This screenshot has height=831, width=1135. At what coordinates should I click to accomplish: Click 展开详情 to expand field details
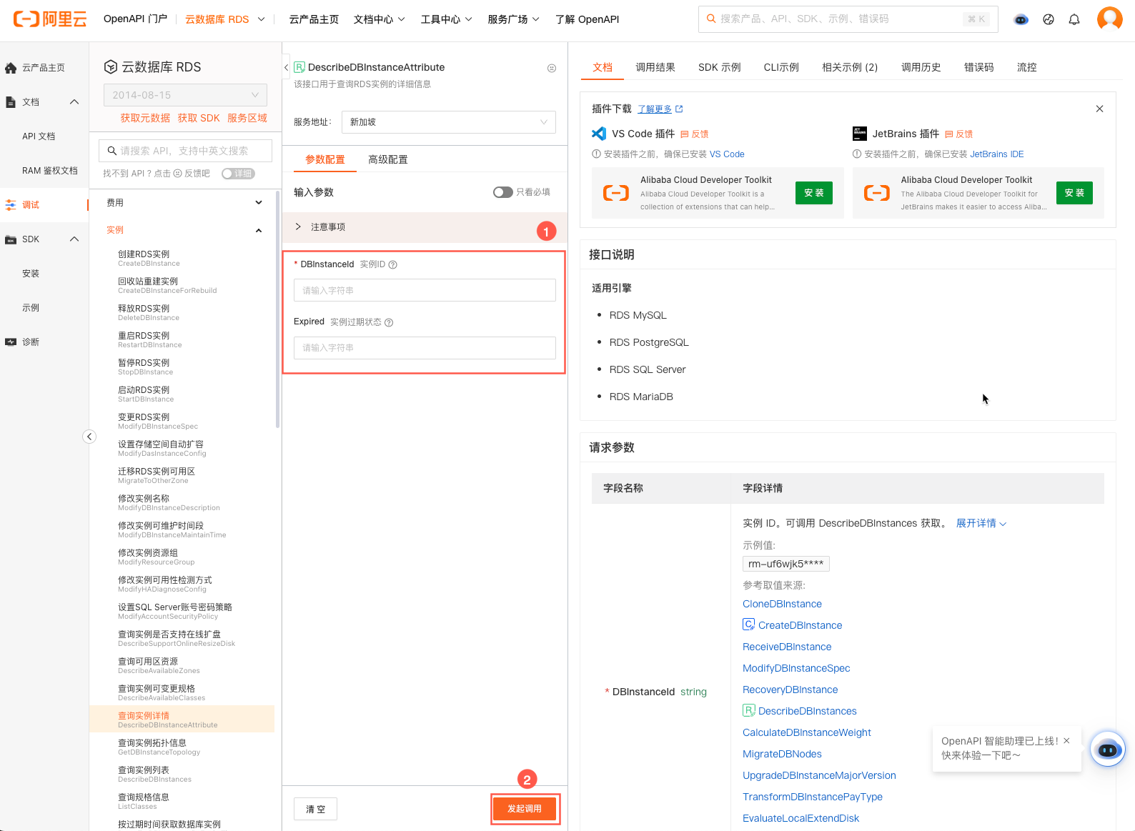point(981,524)
